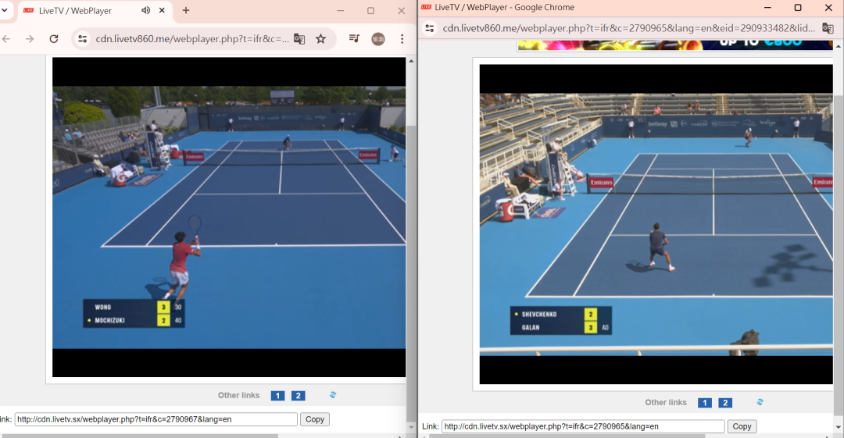Image resolution: width=844 pixels, height=438 pixels.
Task: View site information in the right window
Action: [430, 28]
